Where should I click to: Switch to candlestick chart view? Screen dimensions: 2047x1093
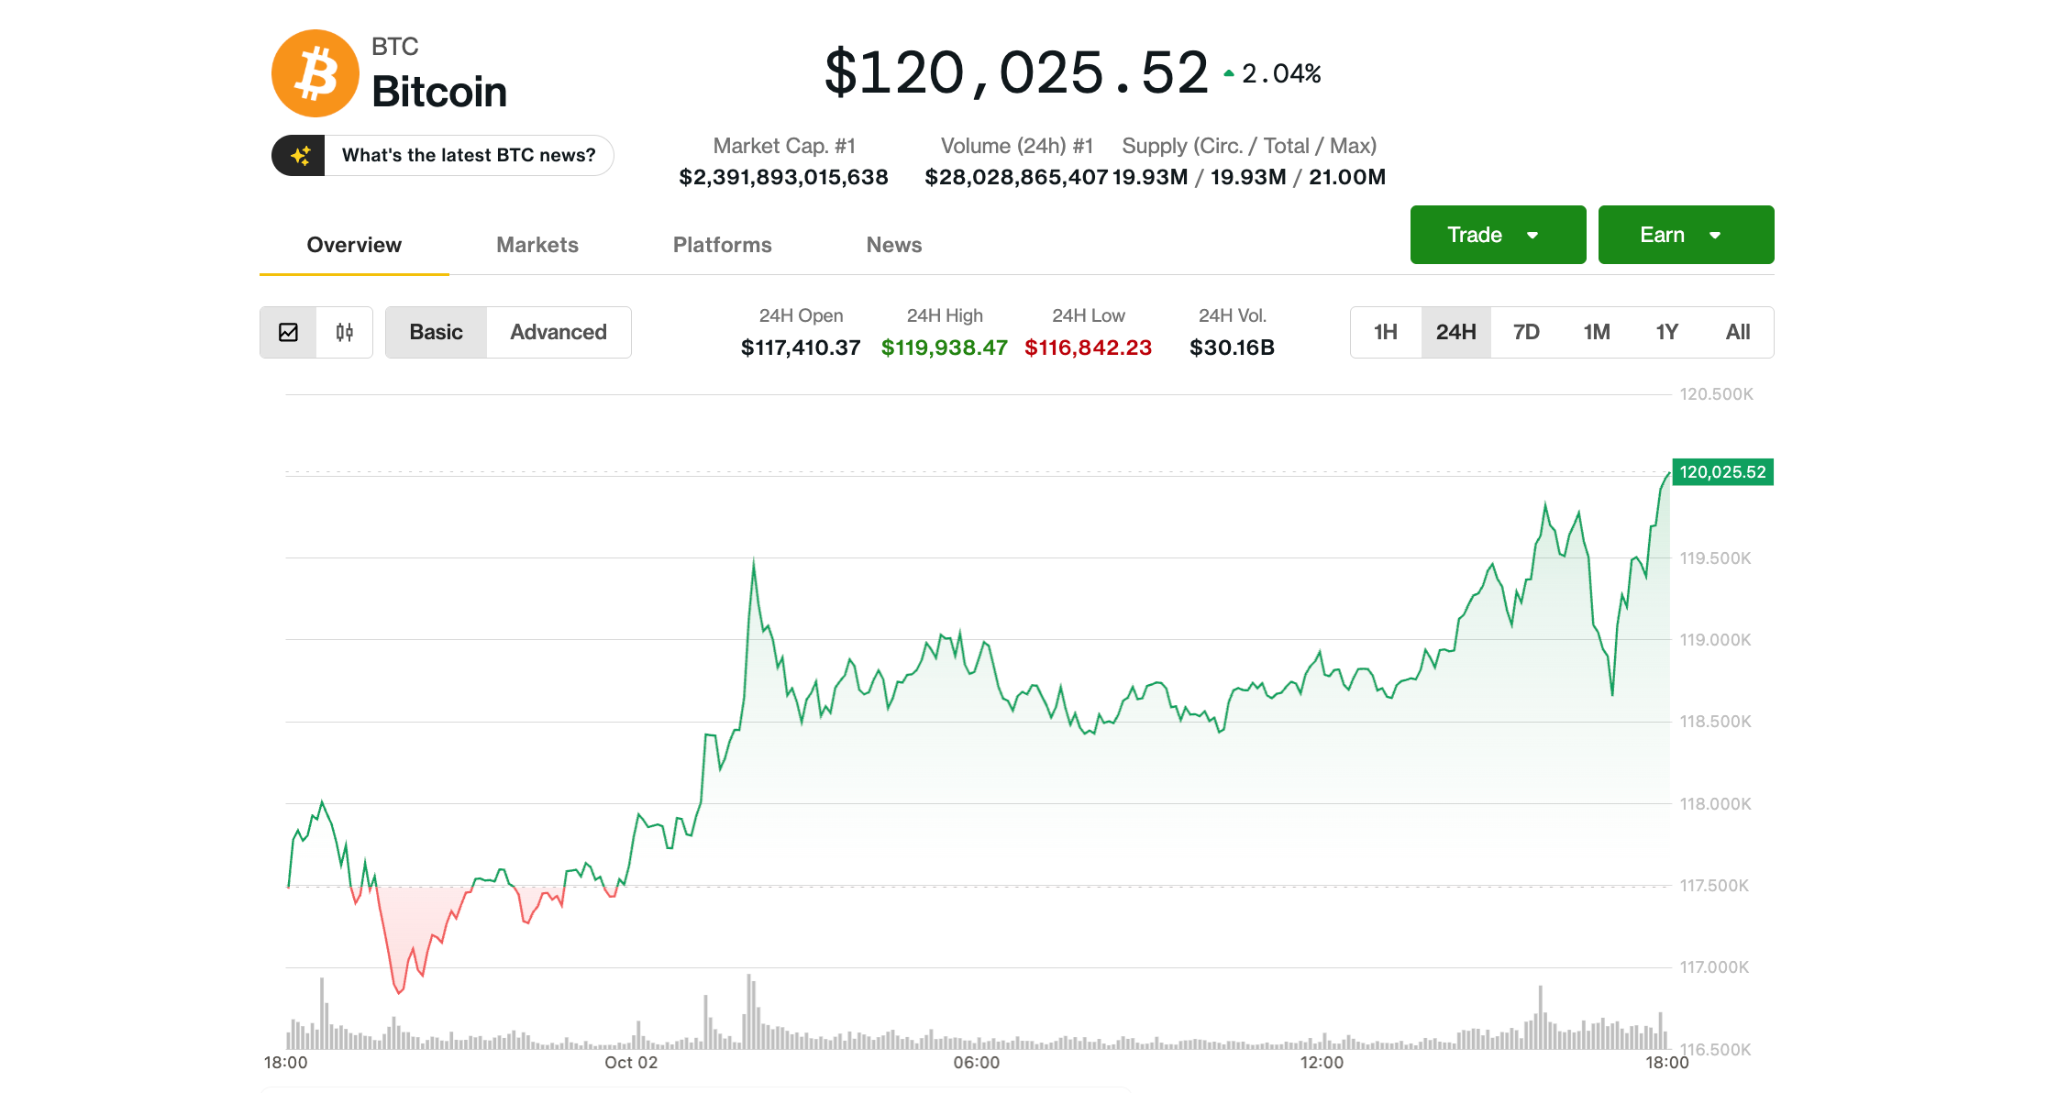click(x=344, y=332)
